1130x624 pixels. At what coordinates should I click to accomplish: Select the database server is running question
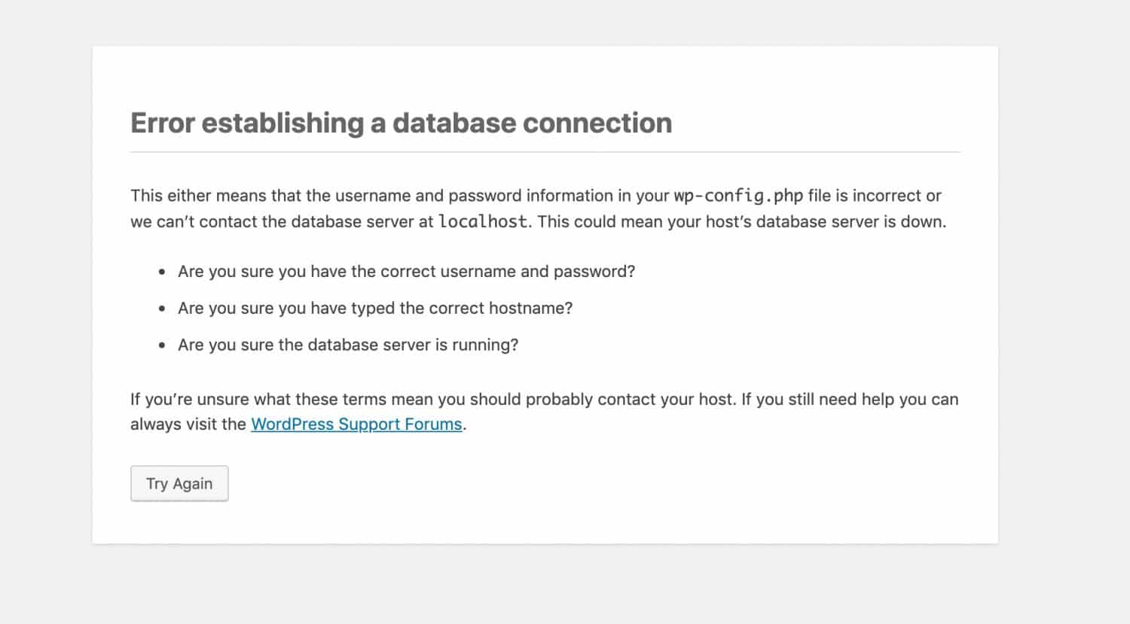coord(348,345)
